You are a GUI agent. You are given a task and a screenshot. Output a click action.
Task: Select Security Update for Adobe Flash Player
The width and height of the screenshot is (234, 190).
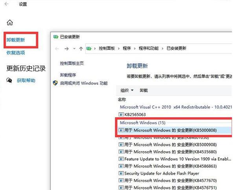pyautogui.click(x=162, y=173)
